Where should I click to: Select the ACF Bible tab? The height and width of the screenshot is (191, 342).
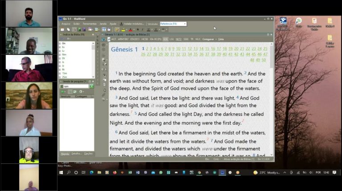click(114, 39)
